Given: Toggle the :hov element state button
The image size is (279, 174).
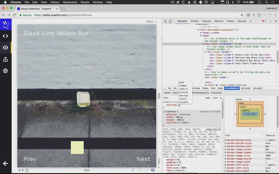Looking at the screenshot, I should click(208, 98).
